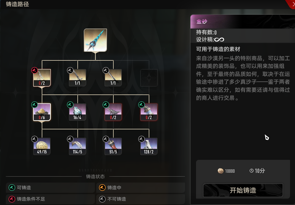Screen dimensions: 295x205
Task: Click the first blade part showing 1/1
Action: [x=77, y=78]
